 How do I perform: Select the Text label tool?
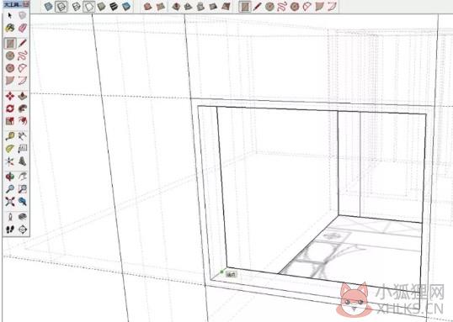(x=22, y=149)
